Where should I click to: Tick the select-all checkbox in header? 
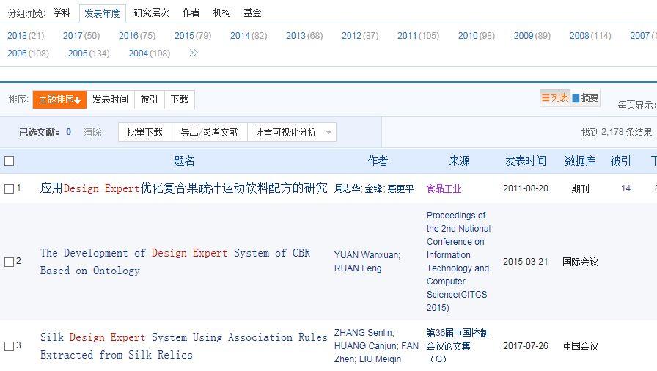pos(10,161)
